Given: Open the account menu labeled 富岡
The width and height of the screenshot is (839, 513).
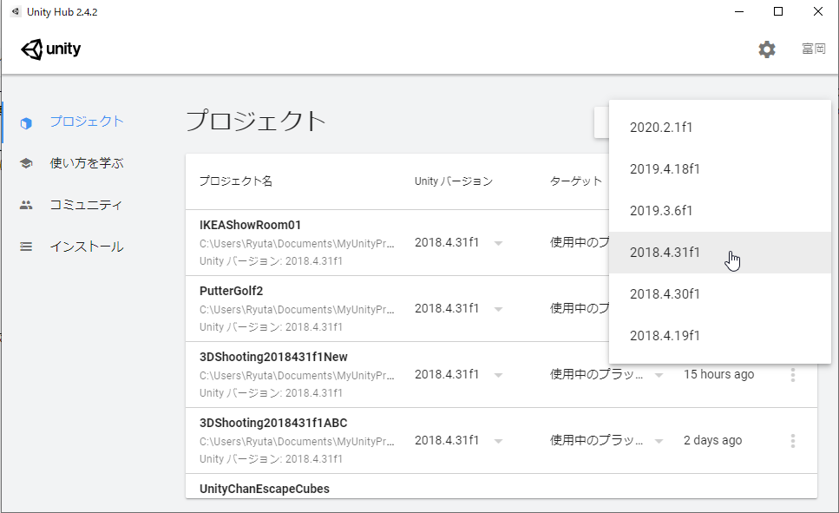Looking at the screenshot, I should (x=813, y=49).
